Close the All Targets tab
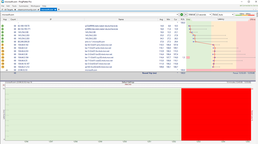258x144 pixels. click(15, 10)
